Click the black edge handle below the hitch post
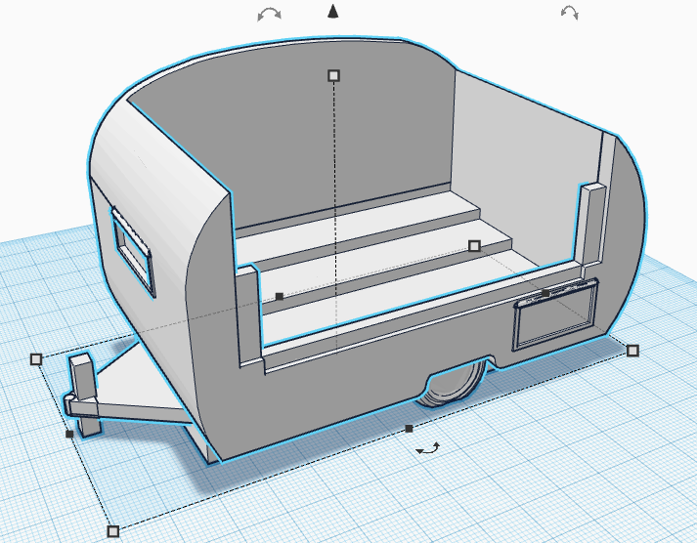Image resolution: width=697 pixels, height=543 pixels. coord(69,434)
